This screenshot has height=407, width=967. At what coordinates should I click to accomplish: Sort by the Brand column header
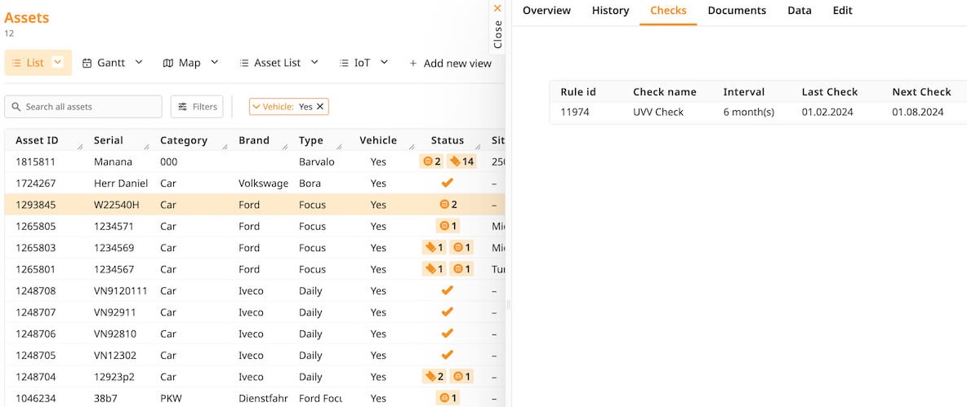click(x=254, y=140)
